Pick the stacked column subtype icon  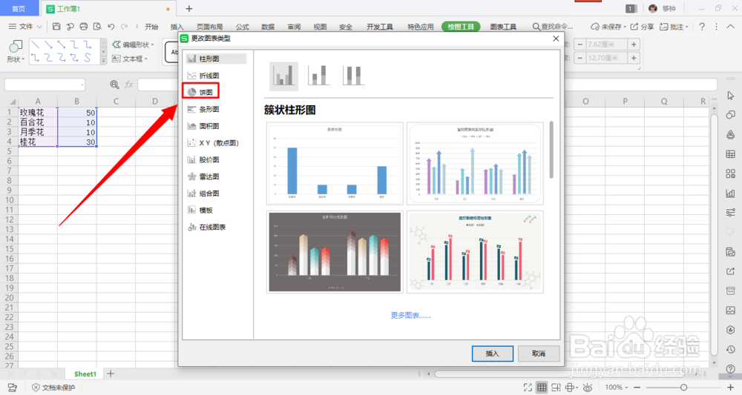pos(318,76)
